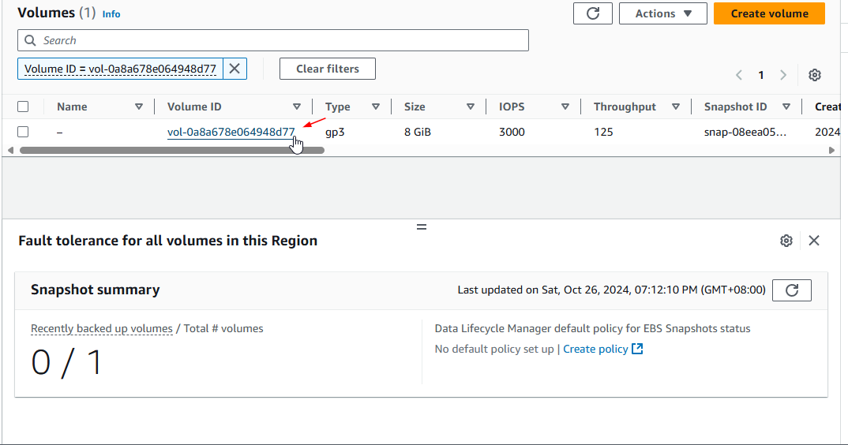Remove the Volume ID filter token

point(235,69)
